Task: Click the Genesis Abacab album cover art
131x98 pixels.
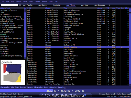Action: [13, 72]
